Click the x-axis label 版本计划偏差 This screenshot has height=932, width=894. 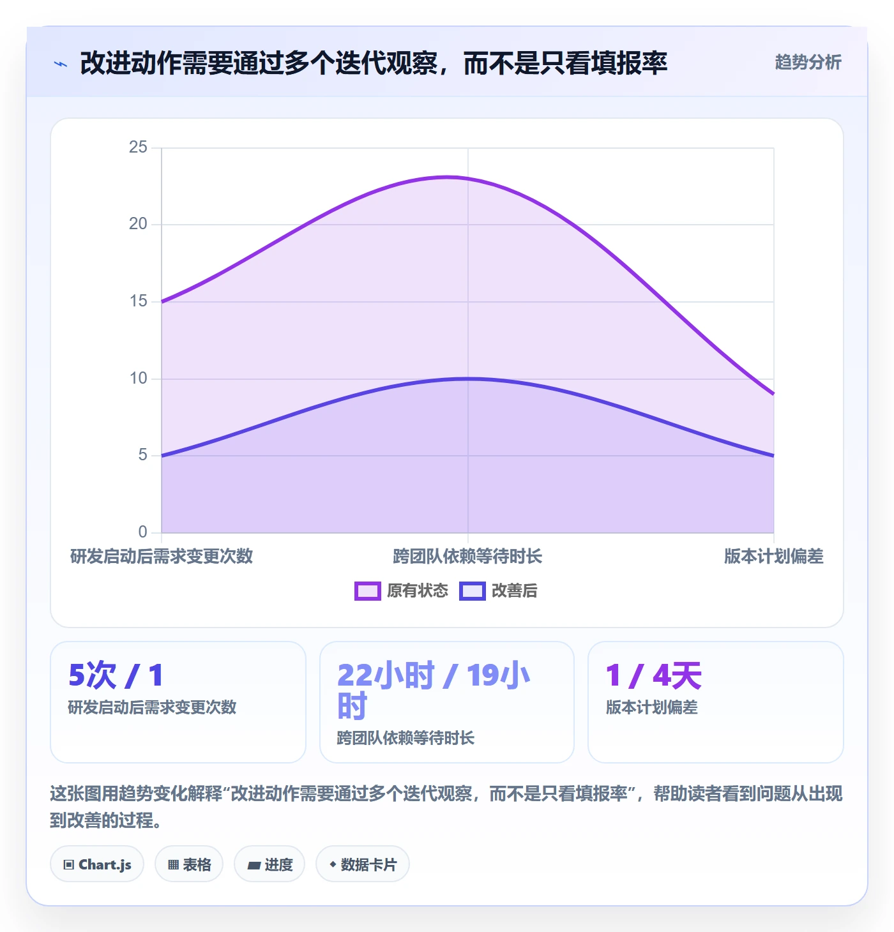(774, 556)
